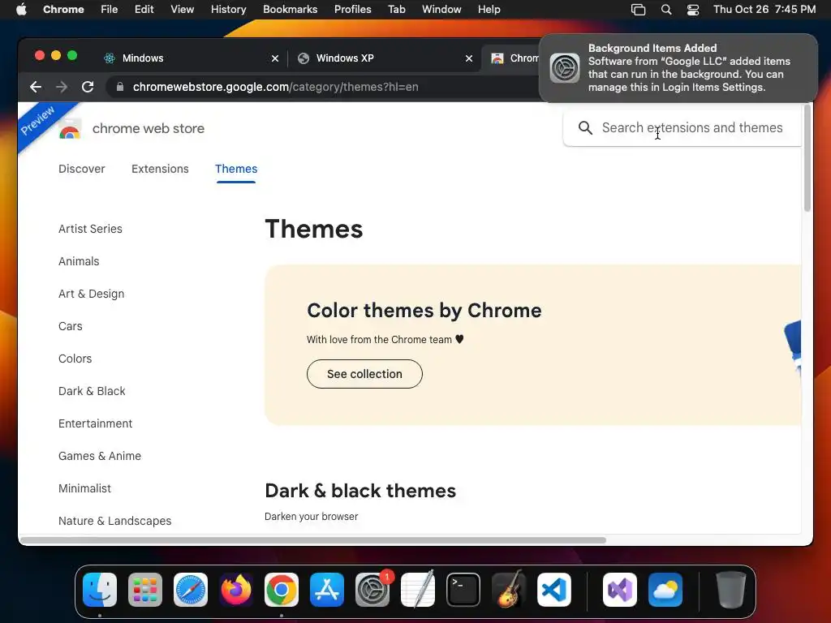Launch Terminal from the Dock
The width and height of the screenshot is (831, 623).
tap(463, 590)
